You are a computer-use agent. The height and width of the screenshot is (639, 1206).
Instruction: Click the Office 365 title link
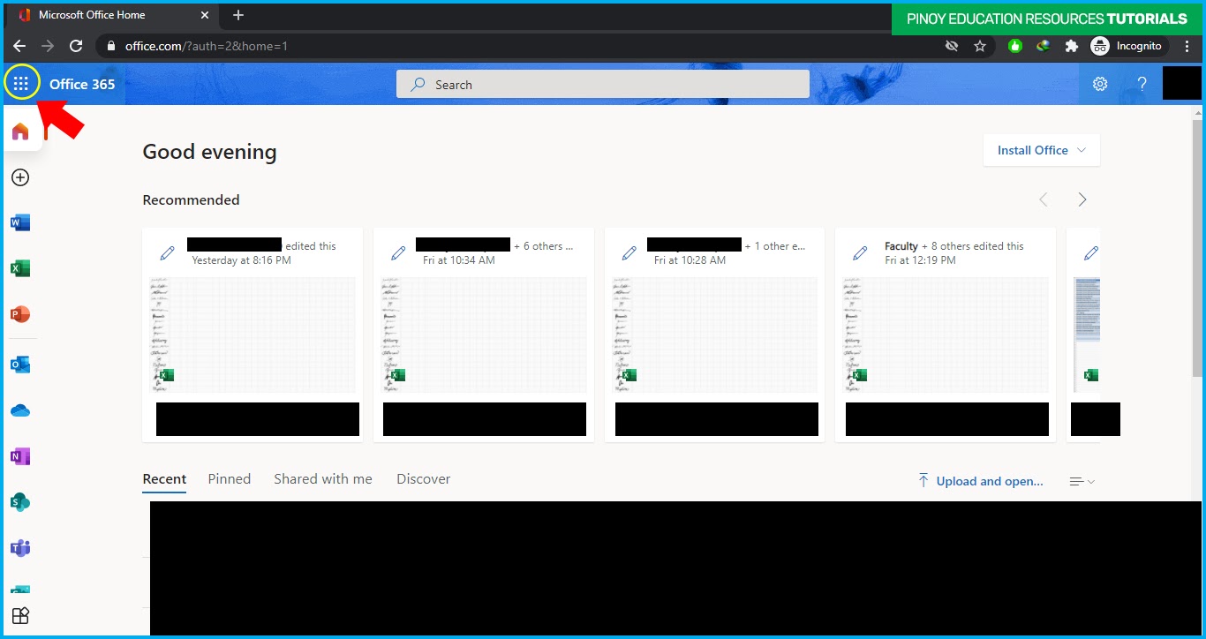tap(82, 84)
